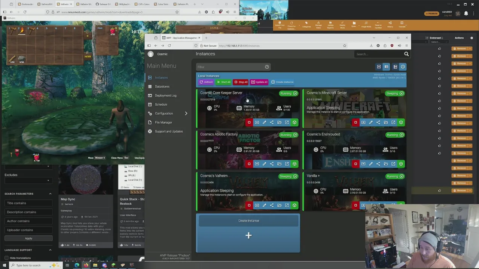This screenshot has width=479, height=269.
Task: Stop the Cosmic Core Keeper Server instance
Action: coord(249,123)
